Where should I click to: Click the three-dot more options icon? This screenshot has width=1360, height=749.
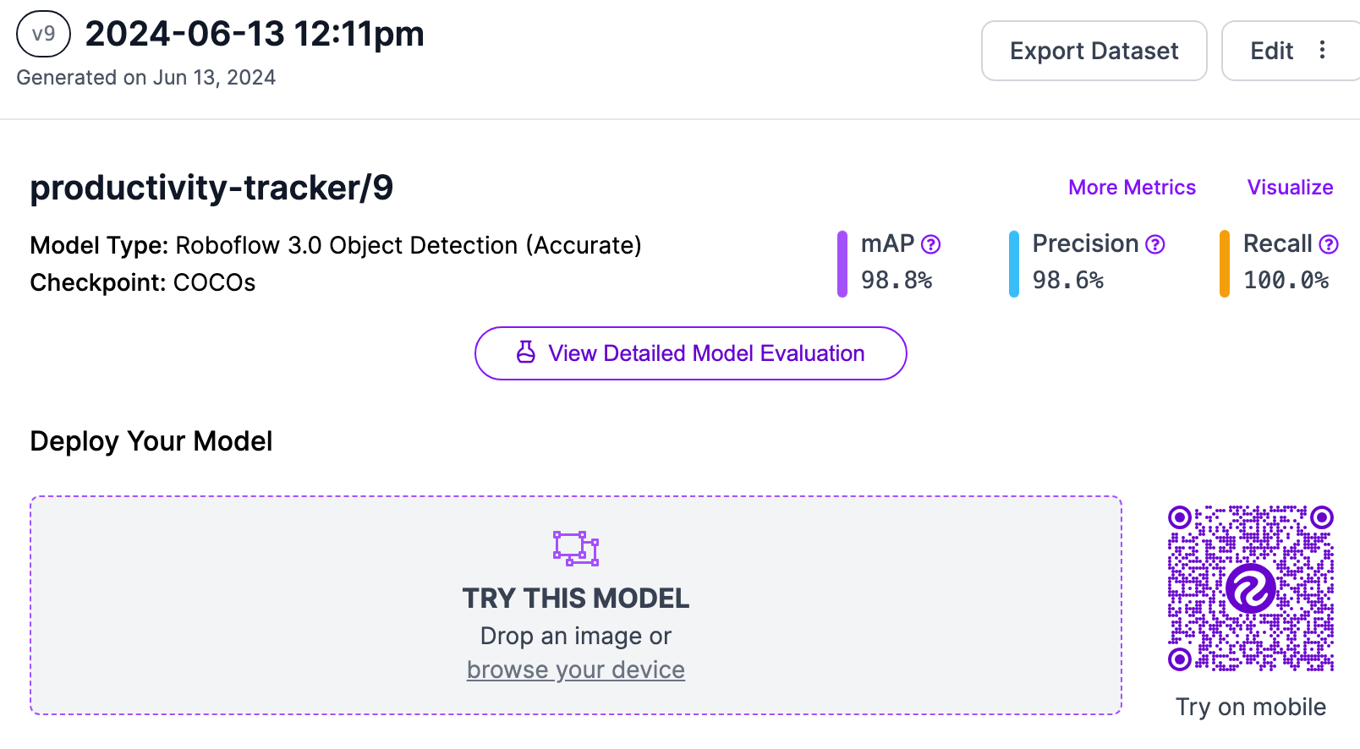click(1323, 51)
